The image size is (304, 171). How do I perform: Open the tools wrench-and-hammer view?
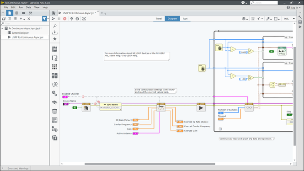[x=31, y=13]
